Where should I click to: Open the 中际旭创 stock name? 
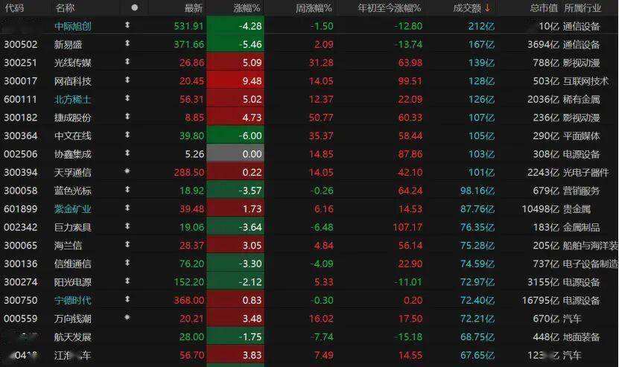point(74,26)
